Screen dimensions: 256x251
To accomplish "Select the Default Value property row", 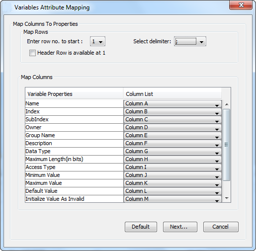I will pyautogui.click(x=74, y=191).
